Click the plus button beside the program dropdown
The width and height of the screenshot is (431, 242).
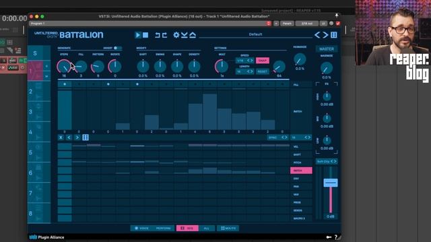point(276,24)
